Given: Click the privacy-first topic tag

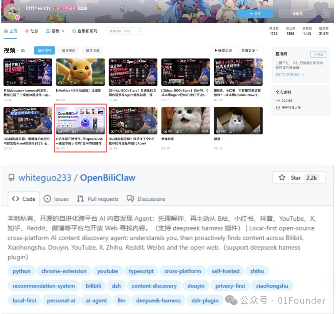Looking at the screenshot, I should (x=230, y=286).
